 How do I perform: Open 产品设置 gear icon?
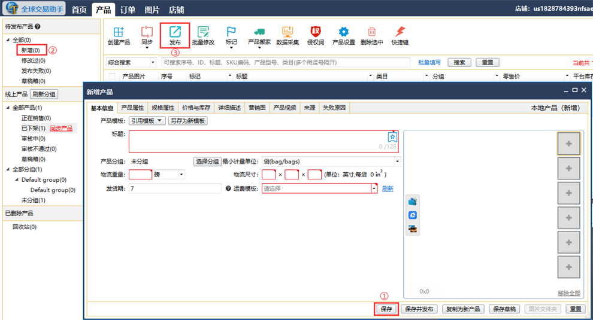(x=343, y=36)
